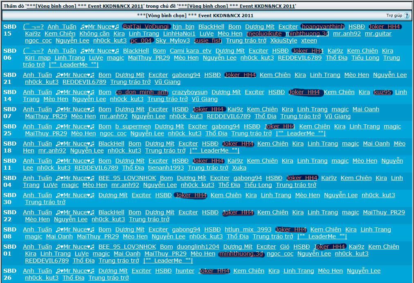Click voter name hoangvanthinh
The image size is (414, 283).
click(323, 27)
